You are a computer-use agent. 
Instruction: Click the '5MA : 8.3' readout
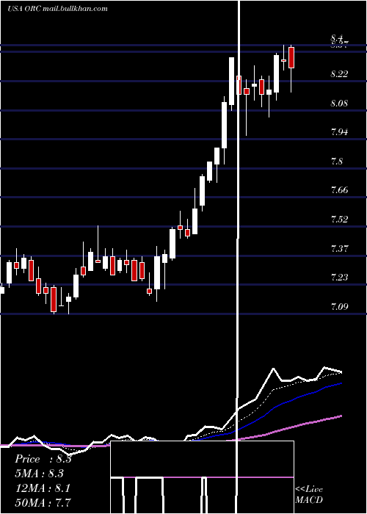[40, 474]
